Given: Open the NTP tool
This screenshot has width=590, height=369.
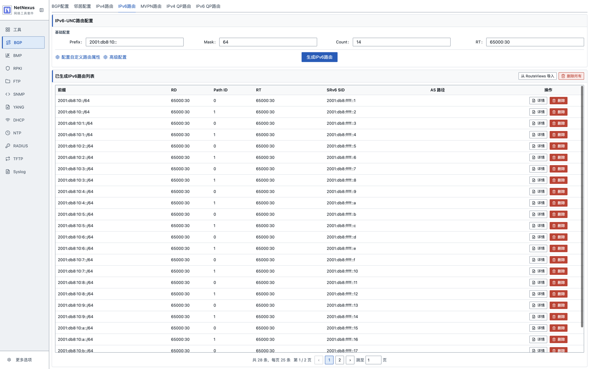Looking at the screenshot, I should pyautogui.click(x=23, y=133).
